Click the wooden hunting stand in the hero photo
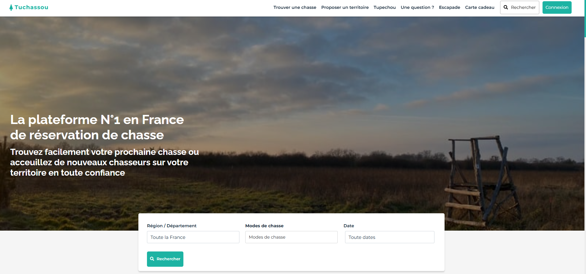The width and height of the screenshot is (586, 274). [479, 180]
